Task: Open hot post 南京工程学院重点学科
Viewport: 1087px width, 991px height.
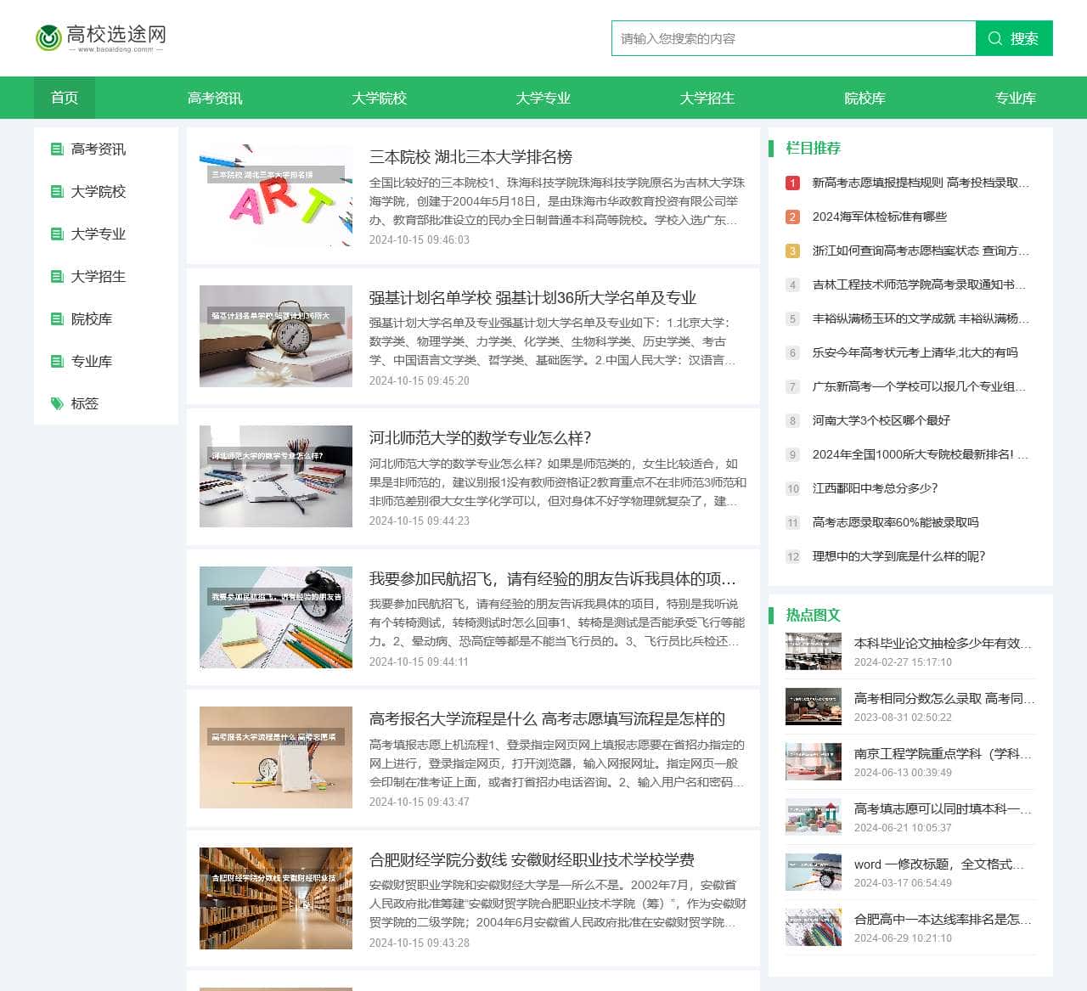Action: tap(943, 754)
